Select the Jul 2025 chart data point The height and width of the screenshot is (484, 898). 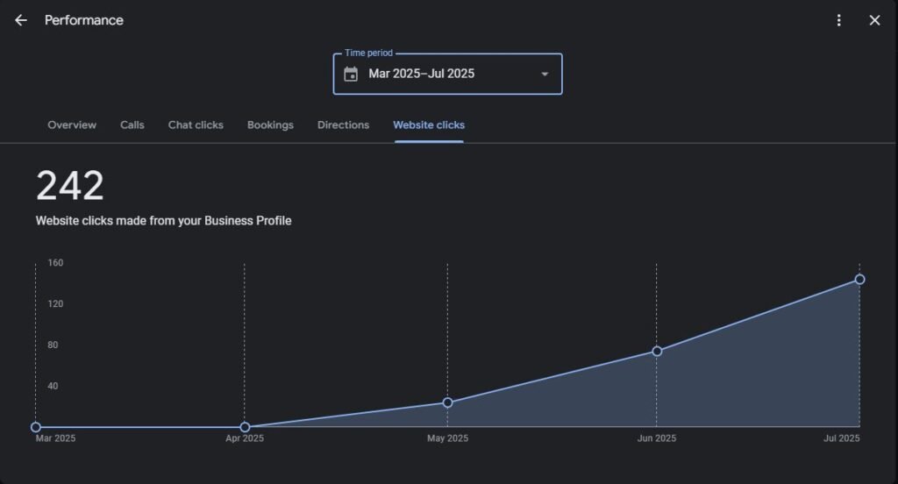point(859,280)
